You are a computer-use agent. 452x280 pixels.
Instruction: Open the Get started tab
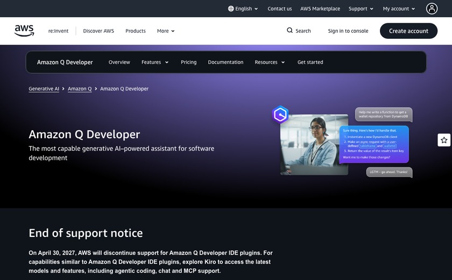point(310,62)
